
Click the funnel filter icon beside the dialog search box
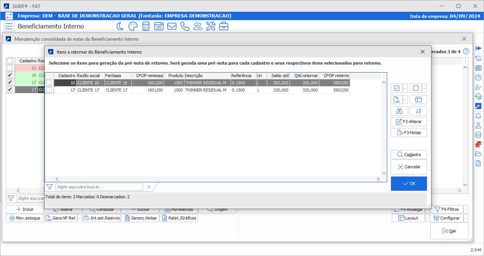click(50, 187)
